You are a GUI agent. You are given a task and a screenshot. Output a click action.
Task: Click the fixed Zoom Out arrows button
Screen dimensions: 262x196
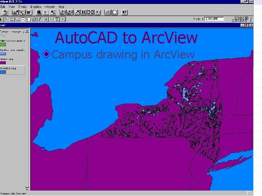click(x=91, y=12)
